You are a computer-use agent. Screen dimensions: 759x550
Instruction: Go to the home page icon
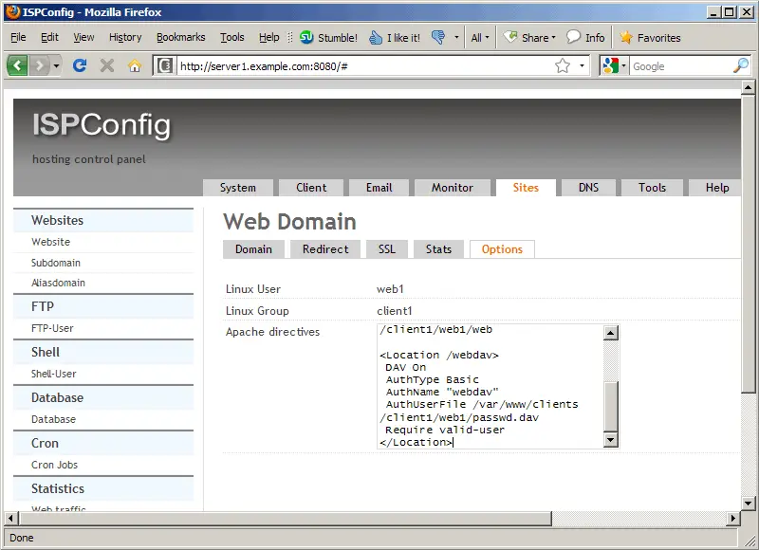click(x=135, y=65)
